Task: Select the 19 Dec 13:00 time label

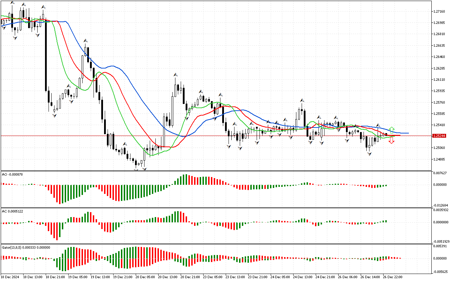Action: pyautogui.click(x=101, y=277)
